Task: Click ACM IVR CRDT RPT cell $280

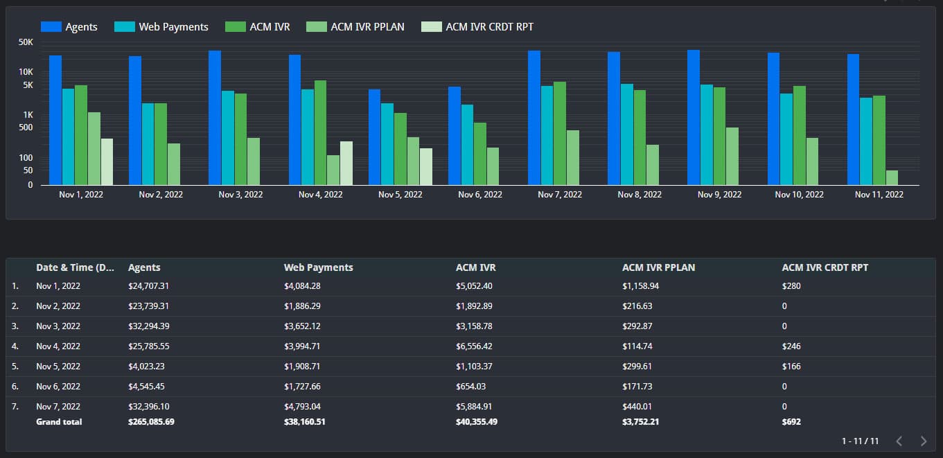Action: click(x=791, y=285)
